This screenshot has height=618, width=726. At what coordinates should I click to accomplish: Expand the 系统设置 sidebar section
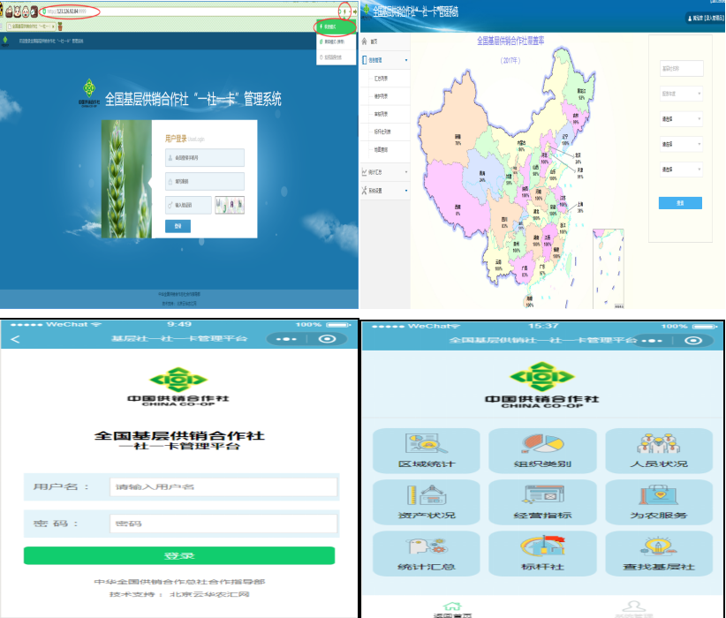(384, 191)
